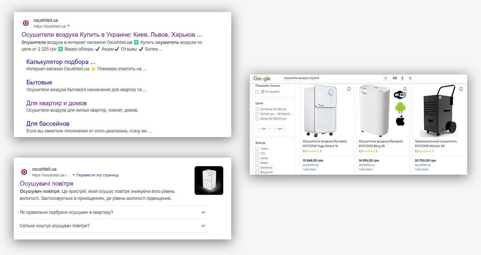Click the dehumidifier thumbnail in Ukrainian result

point(209,180)
